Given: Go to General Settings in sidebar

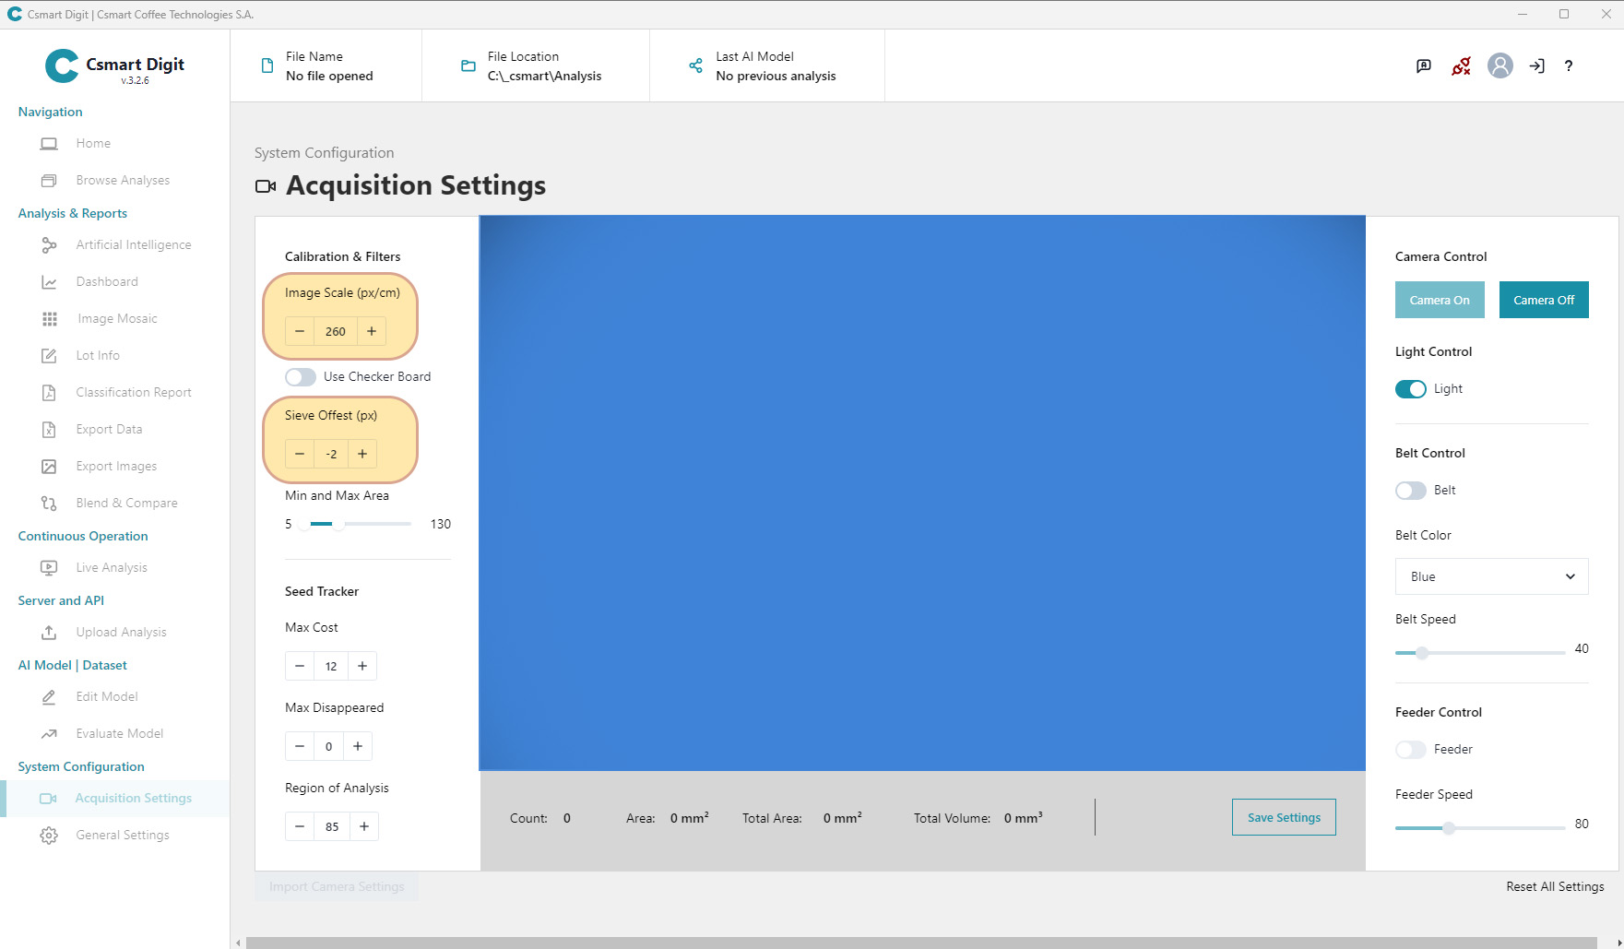Looking at the screenshot, I should [x=123, y=835].
